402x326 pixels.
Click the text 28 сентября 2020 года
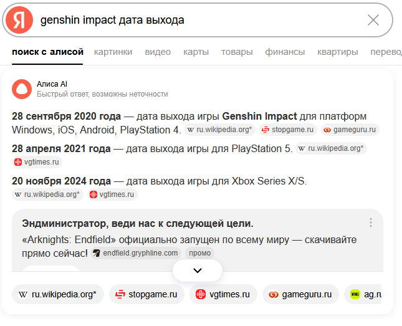click(67, 117)
